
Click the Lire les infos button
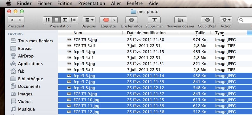point(132,20)
